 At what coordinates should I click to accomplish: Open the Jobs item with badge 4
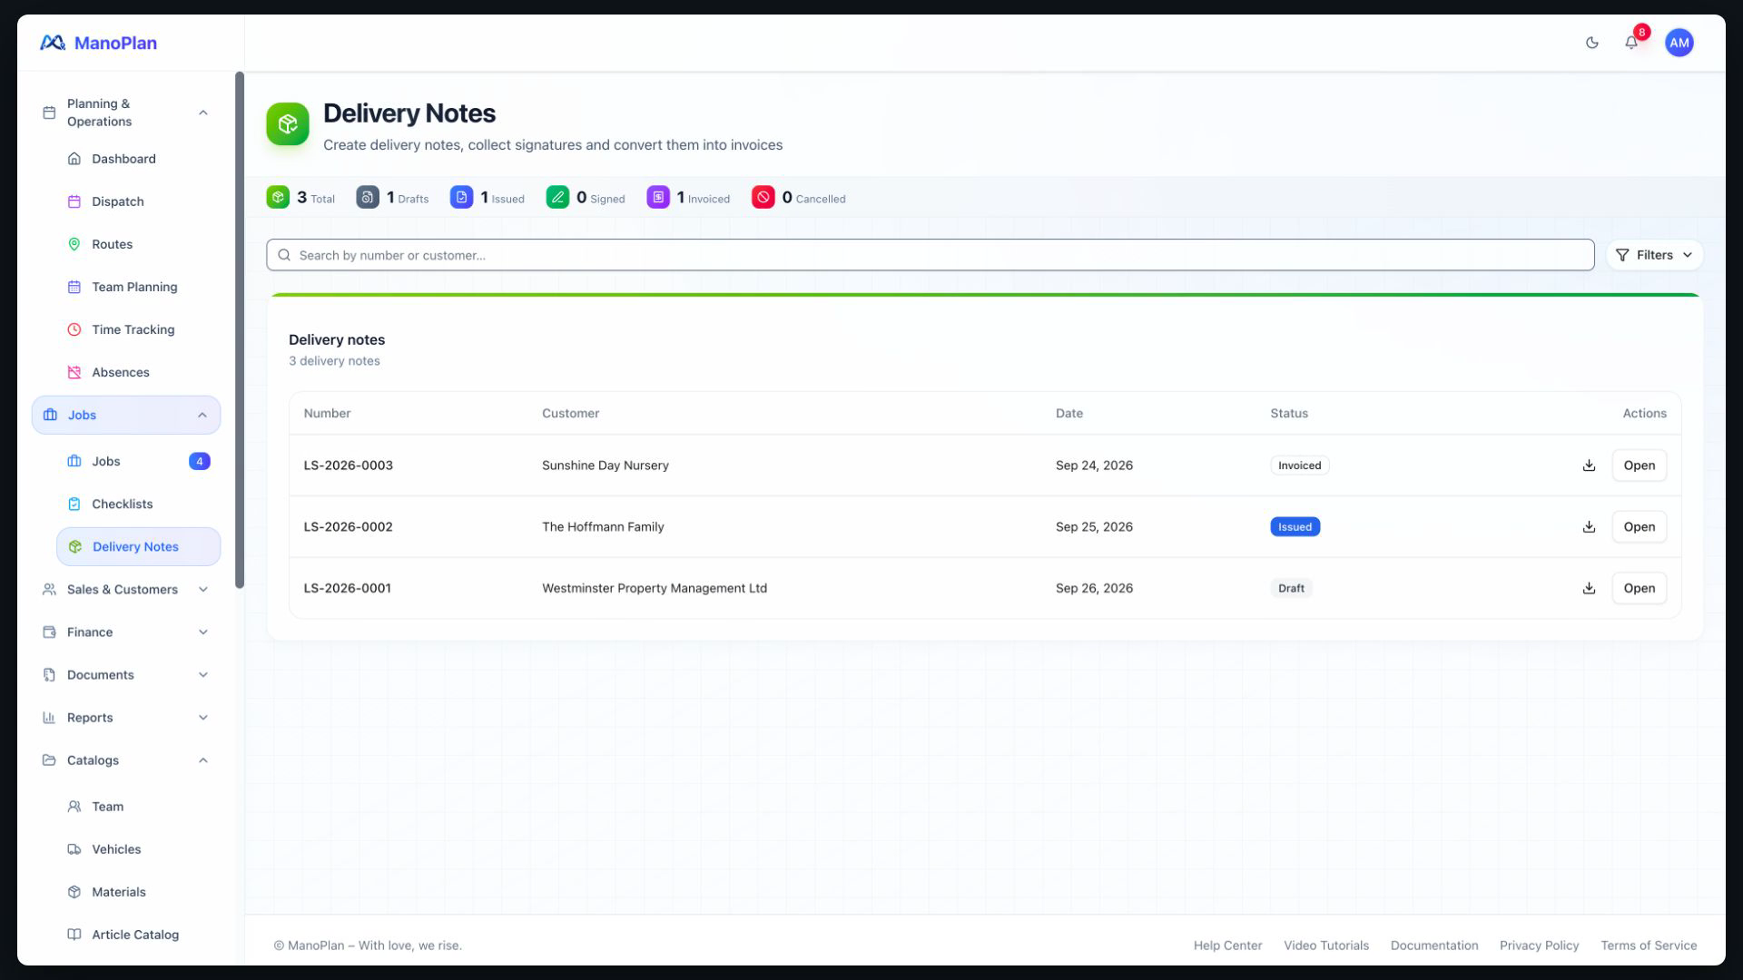tap(138, 461)
